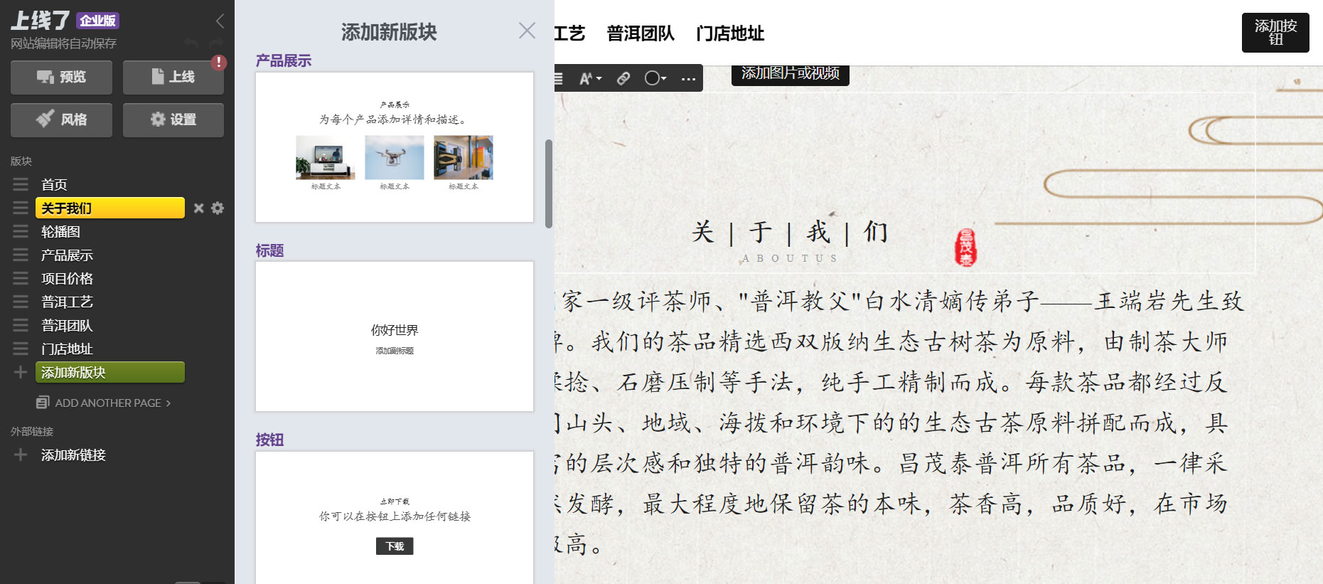The height and width of the screenshot is (584, 1323).
Task: Click the insert link toolbar icon
Action: click(623, 78)
